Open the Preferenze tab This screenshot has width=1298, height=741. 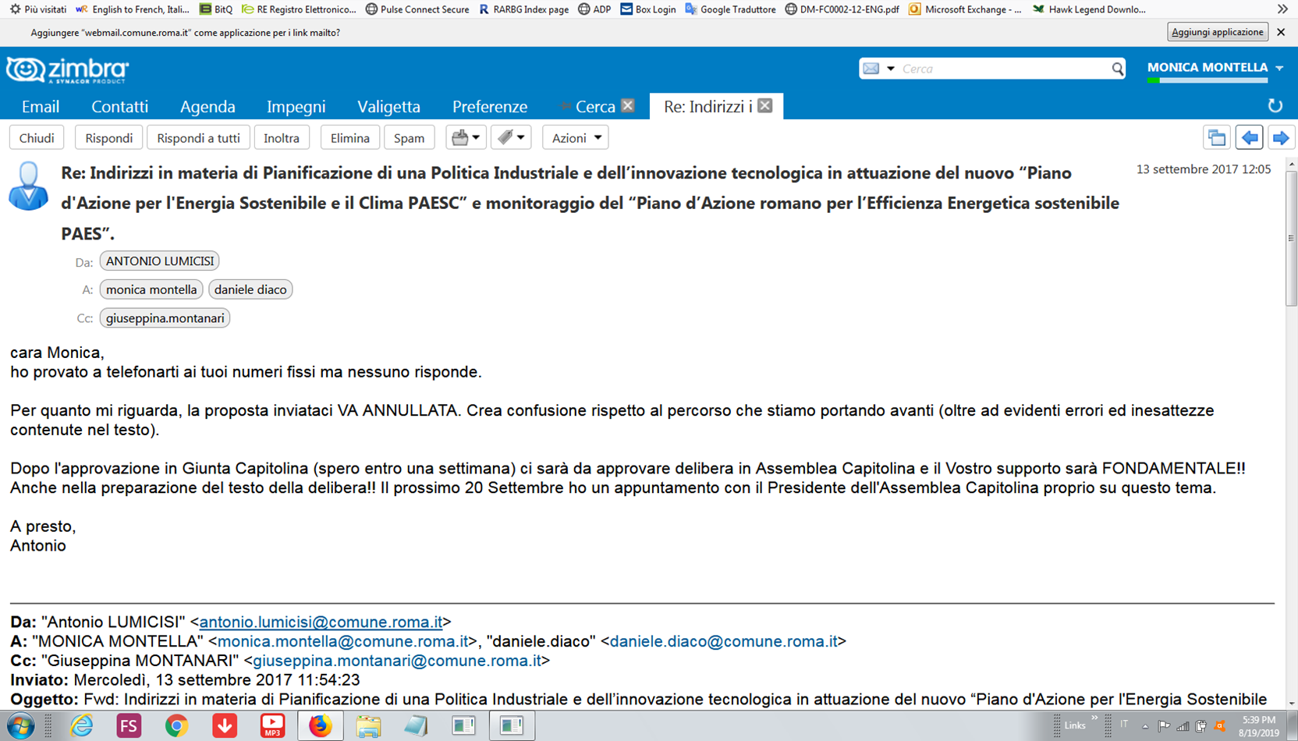(490, 106)
